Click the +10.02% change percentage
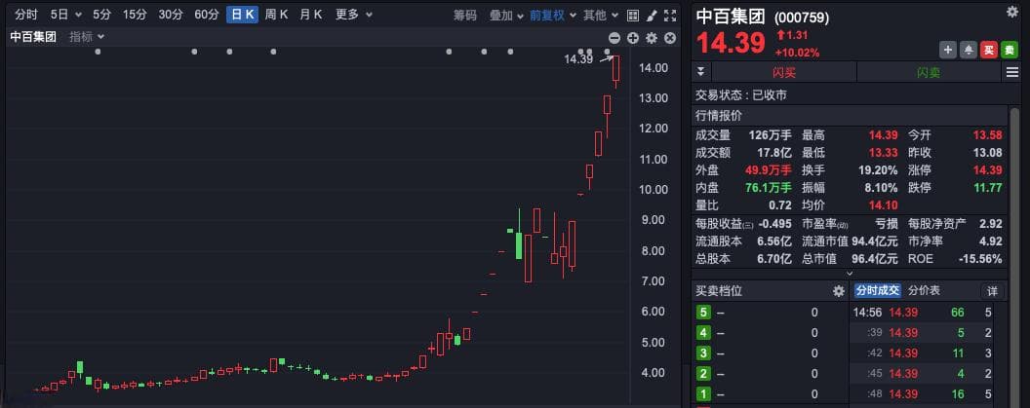Image resolution: width=1030 pixels, height=408 pixels. click(x=797, y=53)
